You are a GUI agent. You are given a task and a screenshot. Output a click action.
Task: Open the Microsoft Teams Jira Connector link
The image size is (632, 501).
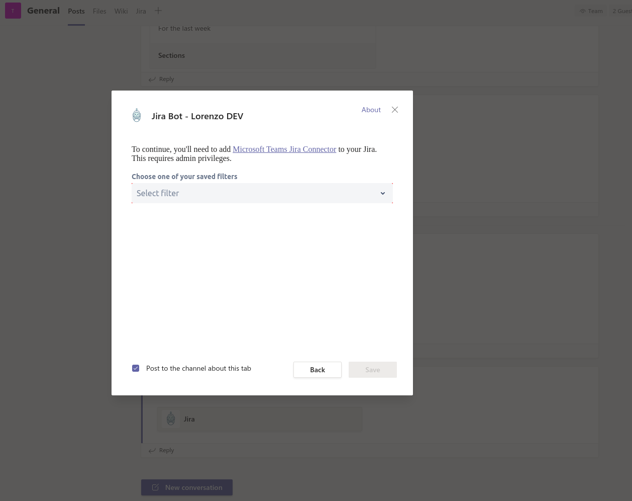coord(284,149)
